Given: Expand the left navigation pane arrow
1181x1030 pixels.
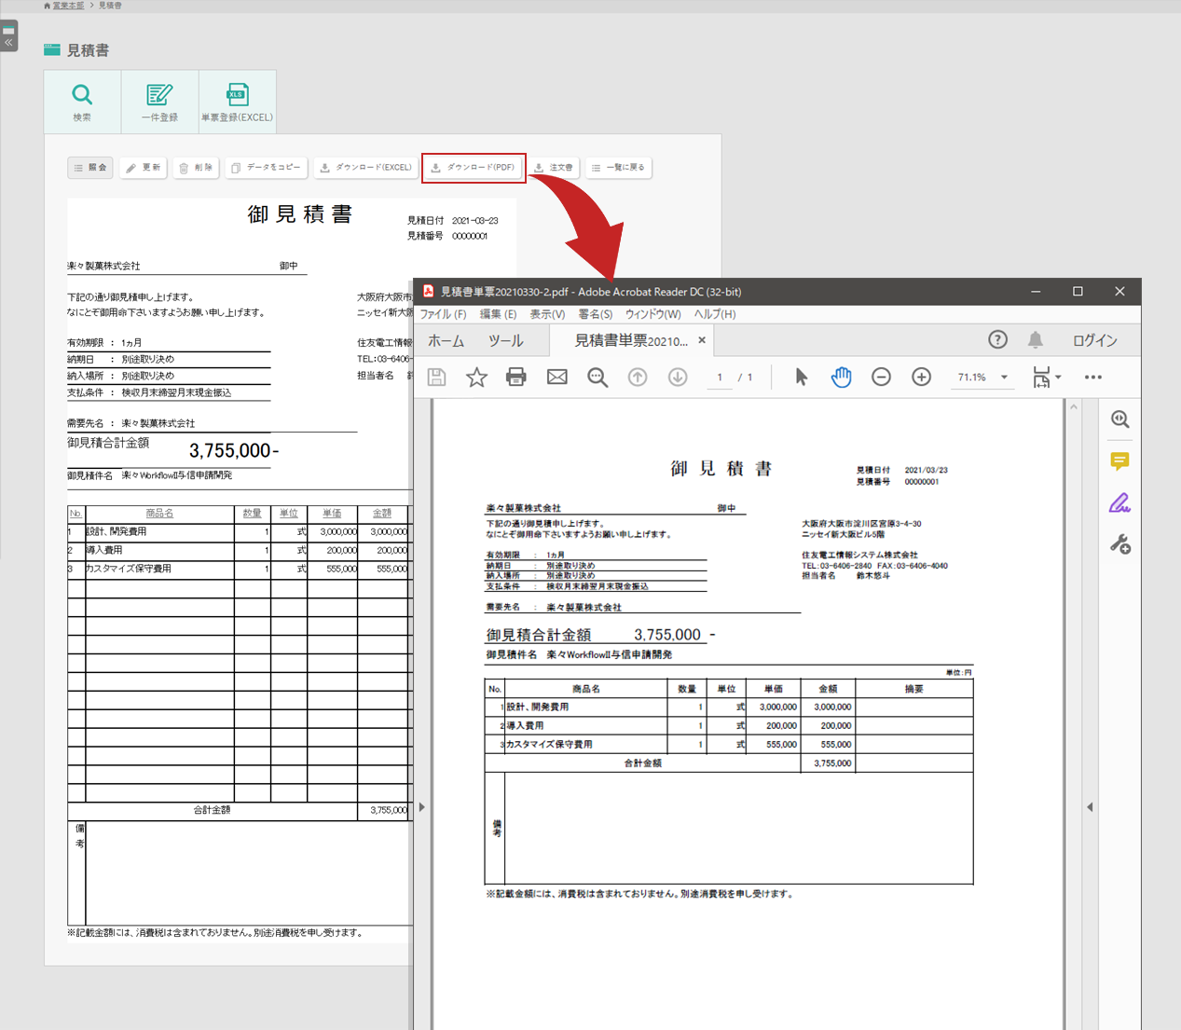Looking at the screenshot, I should pos(422,807).
